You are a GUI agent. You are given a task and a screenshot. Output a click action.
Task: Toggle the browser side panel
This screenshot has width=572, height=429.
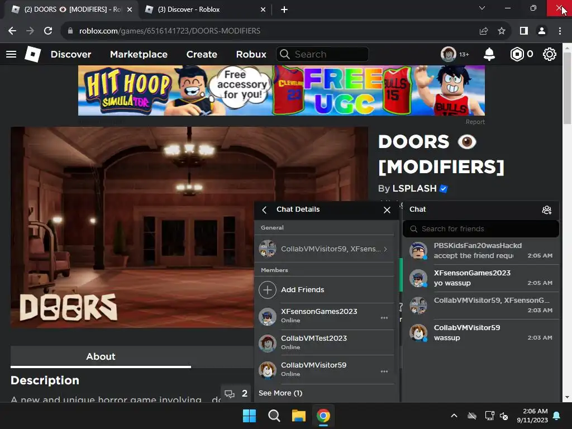[x=524, y=31]
